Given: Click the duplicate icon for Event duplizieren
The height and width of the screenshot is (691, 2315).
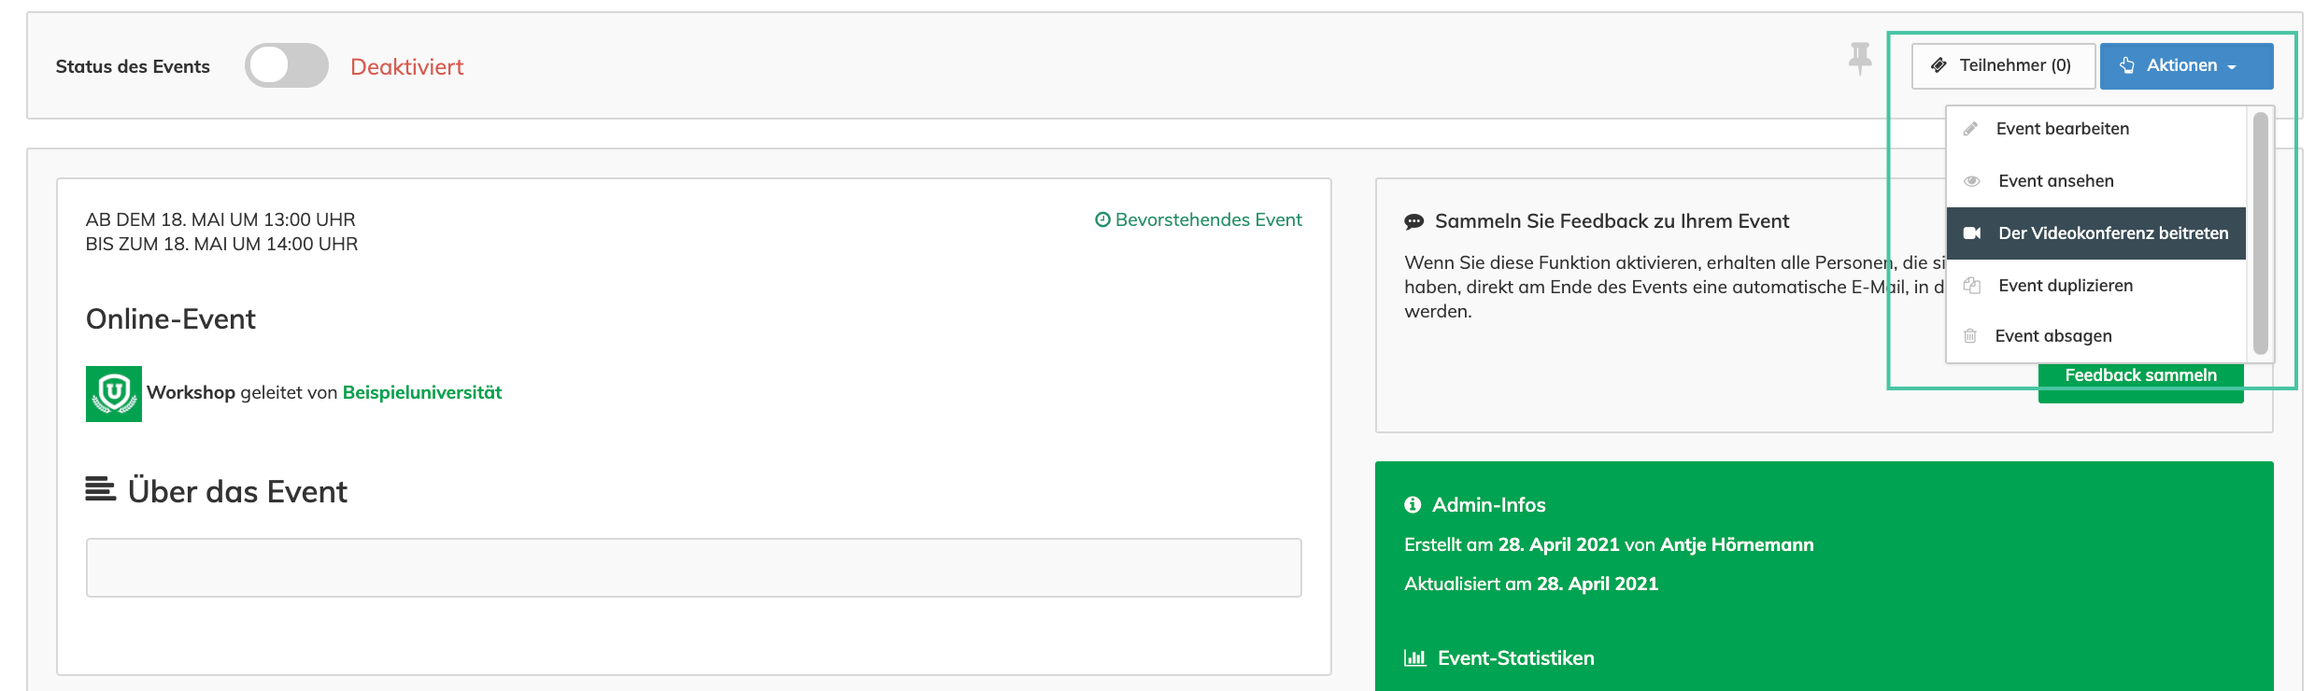Looking at the screenshot, I should [1971, 286].
